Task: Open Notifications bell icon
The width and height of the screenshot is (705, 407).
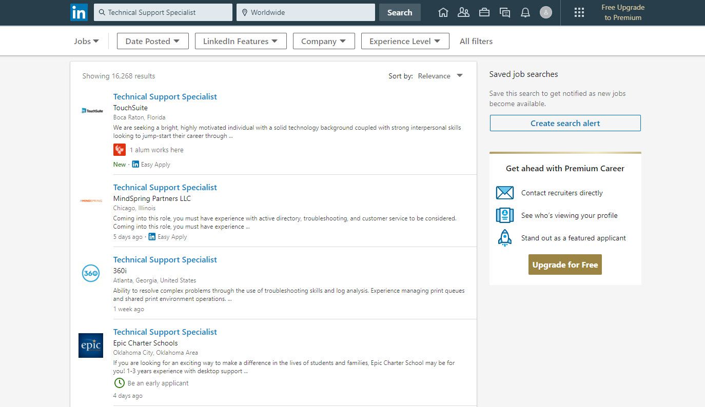Action: [x=525, y=12]
